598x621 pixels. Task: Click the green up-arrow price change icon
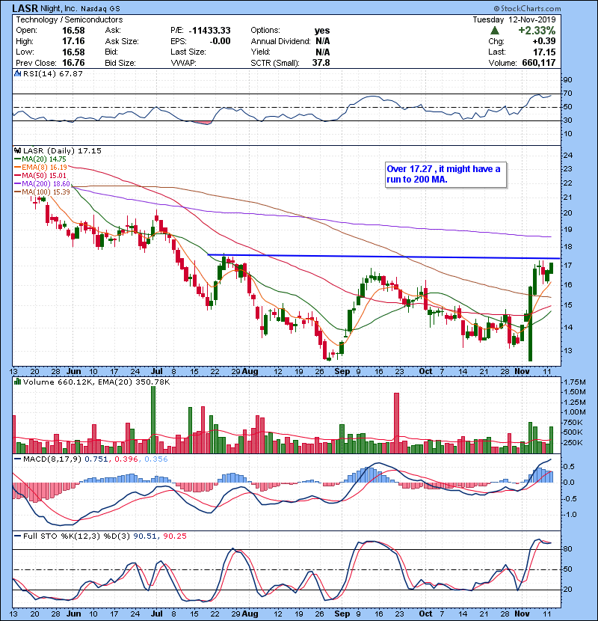pyautogui.click(x=495, y=31)
